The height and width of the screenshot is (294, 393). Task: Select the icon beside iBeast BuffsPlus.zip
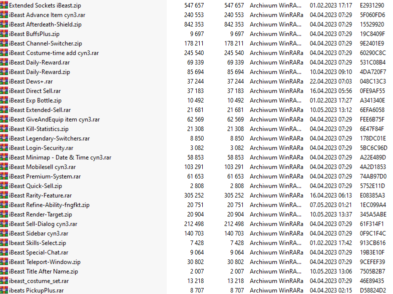point(4,33)
